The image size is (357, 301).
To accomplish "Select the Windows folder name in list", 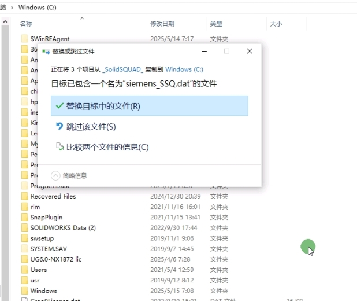I will (43, 291).
